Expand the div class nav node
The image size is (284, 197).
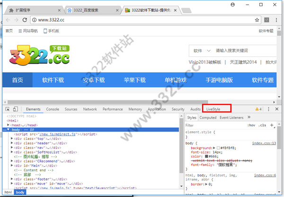(12, 147)
